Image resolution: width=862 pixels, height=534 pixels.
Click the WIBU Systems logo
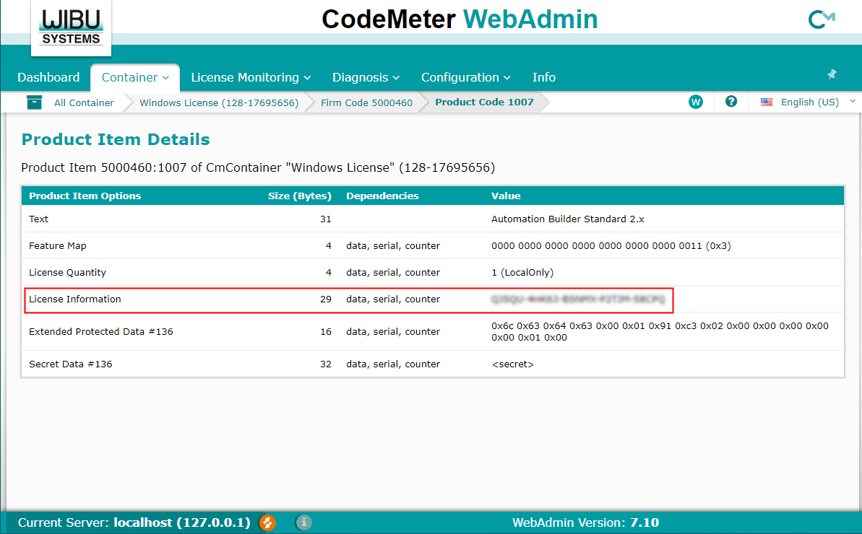click(x=71, y=27)
